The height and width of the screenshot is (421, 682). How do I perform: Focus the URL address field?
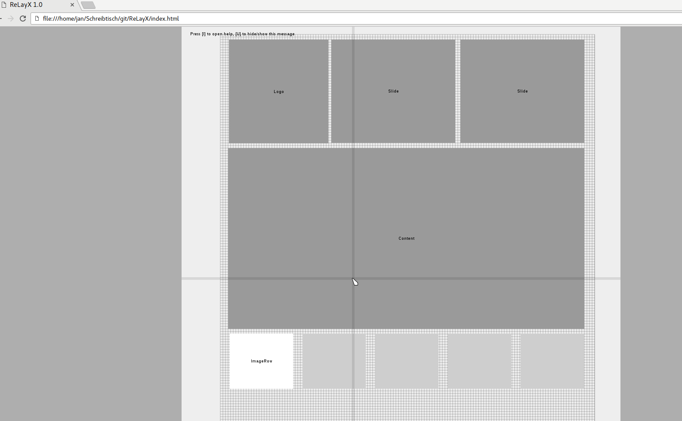(357, 19)
